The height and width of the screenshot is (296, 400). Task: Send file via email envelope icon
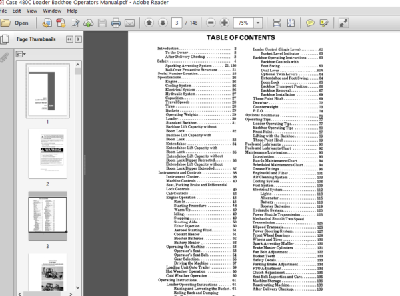pos(129,23)
